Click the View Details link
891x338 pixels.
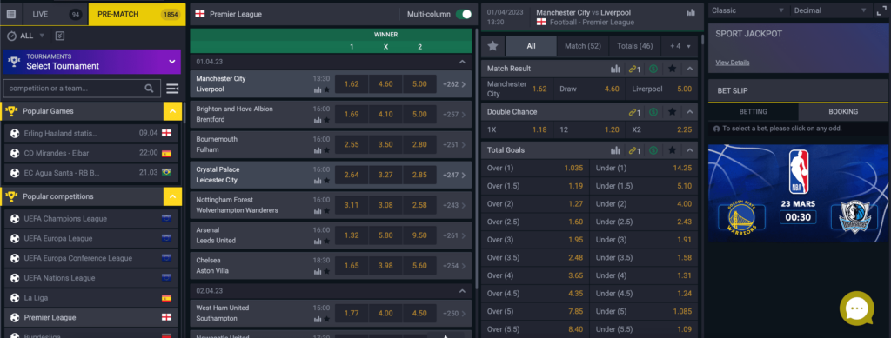pyautogui.click(x=732, y=63)
